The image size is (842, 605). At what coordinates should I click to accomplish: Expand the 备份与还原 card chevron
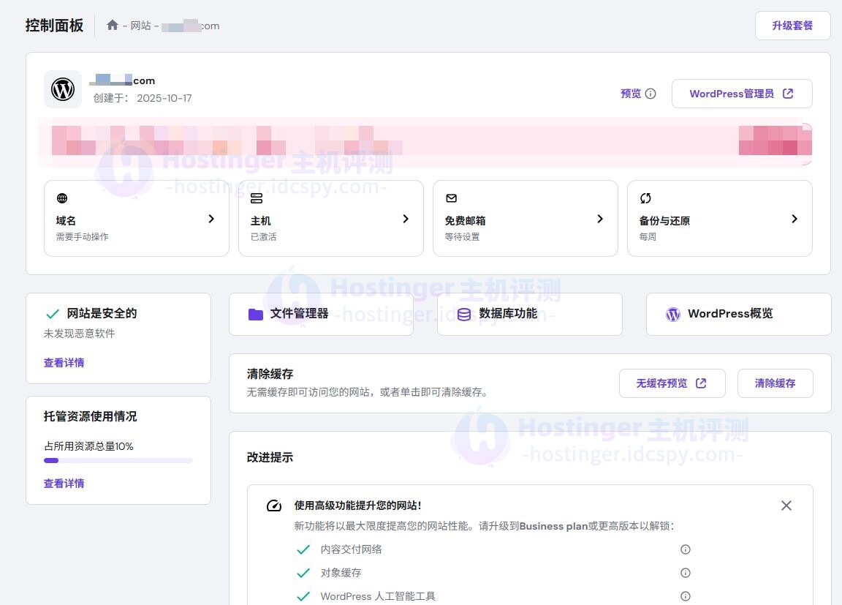[x=794, y=218]
